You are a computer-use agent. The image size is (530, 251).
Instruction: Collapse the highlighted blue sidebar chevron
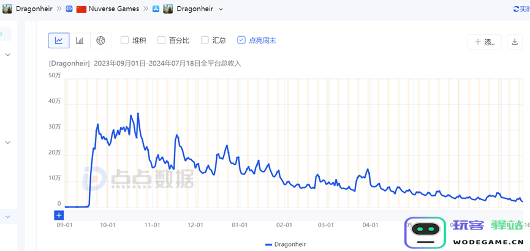point(8,217)
